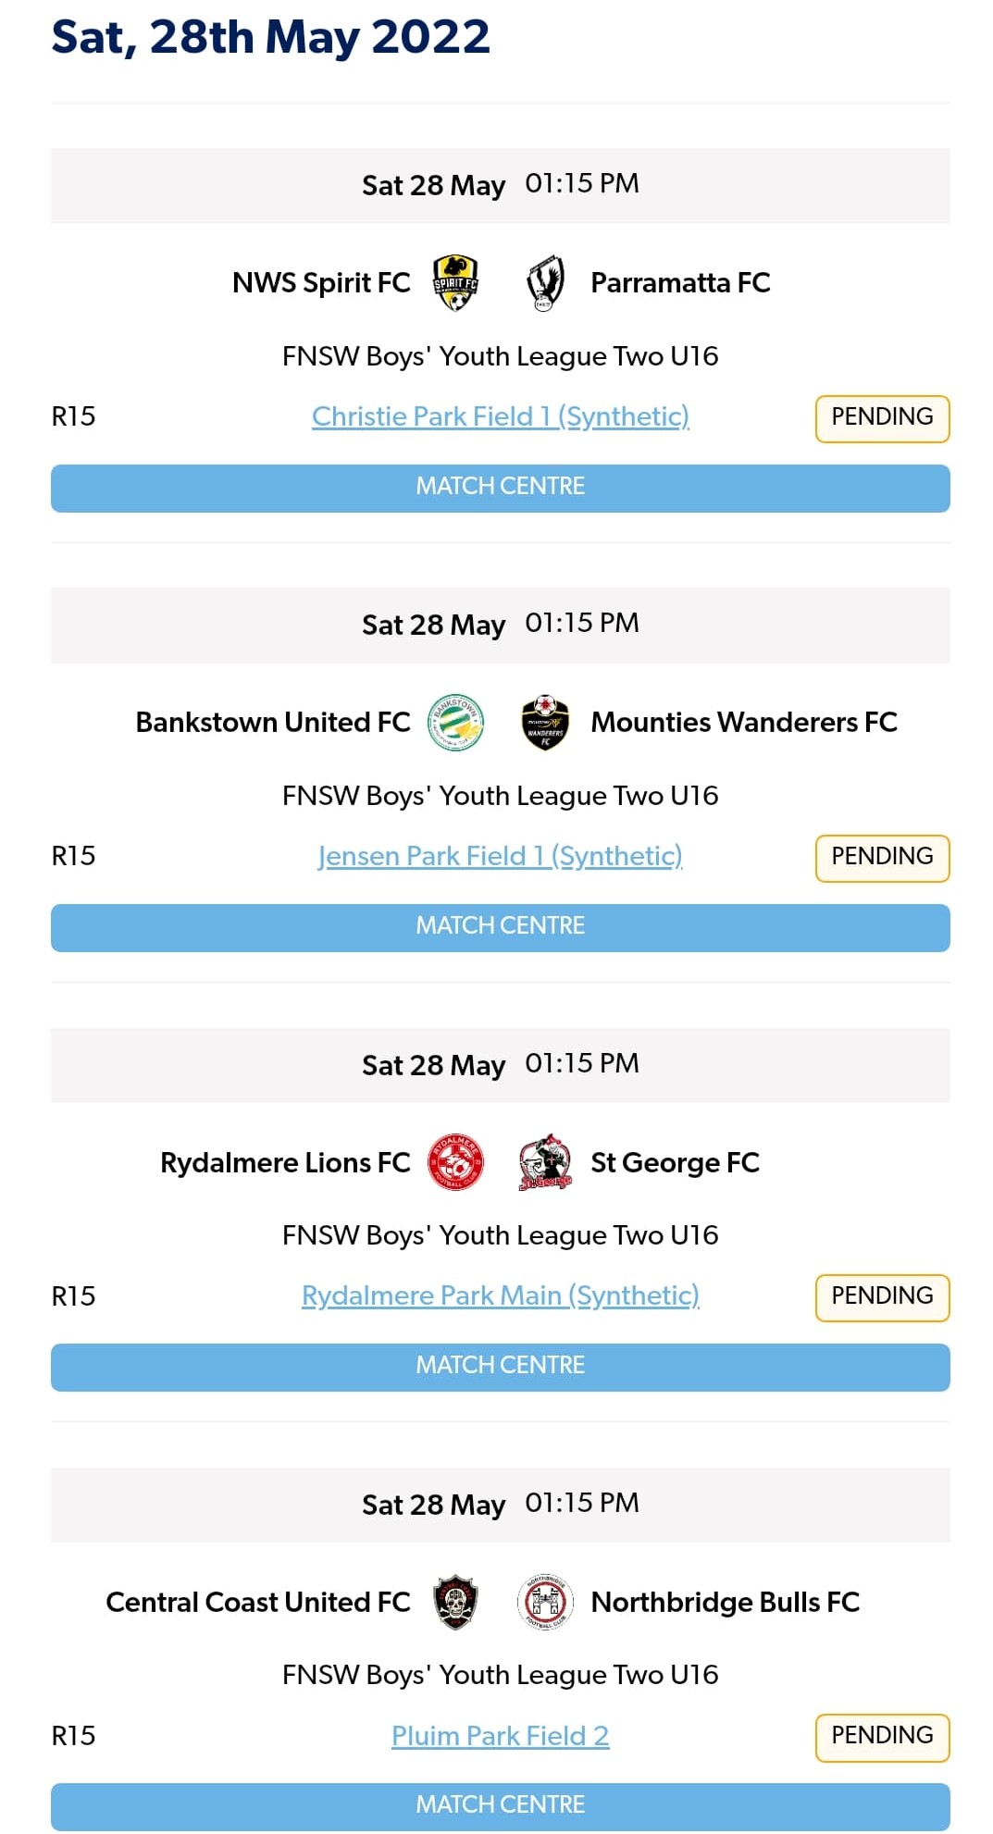Open the Jensen Park Field 1 venue link
Screen dimensions: 993x1834
click(500, 857)
